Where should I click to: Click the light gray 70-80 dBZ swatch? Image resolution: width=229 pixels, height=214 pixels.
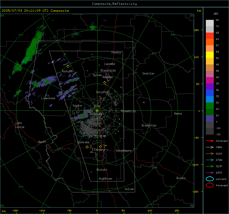210,23
